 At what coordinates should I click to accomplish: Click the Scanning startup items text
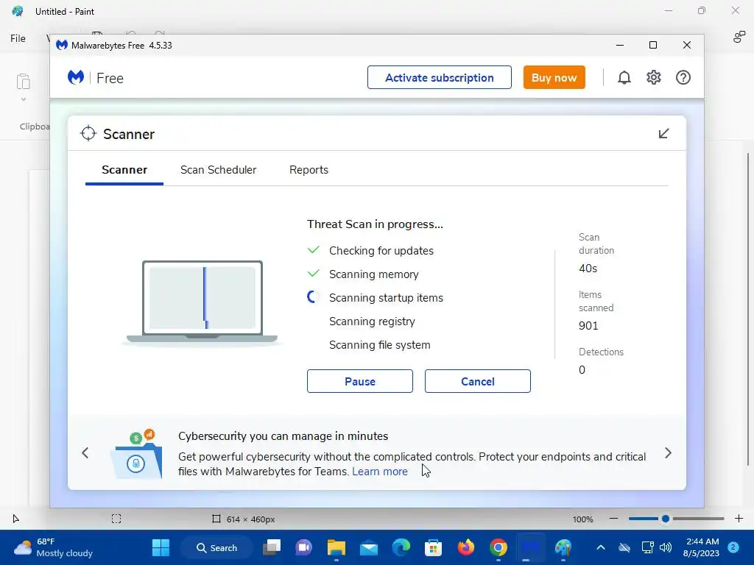pos(386,298)
